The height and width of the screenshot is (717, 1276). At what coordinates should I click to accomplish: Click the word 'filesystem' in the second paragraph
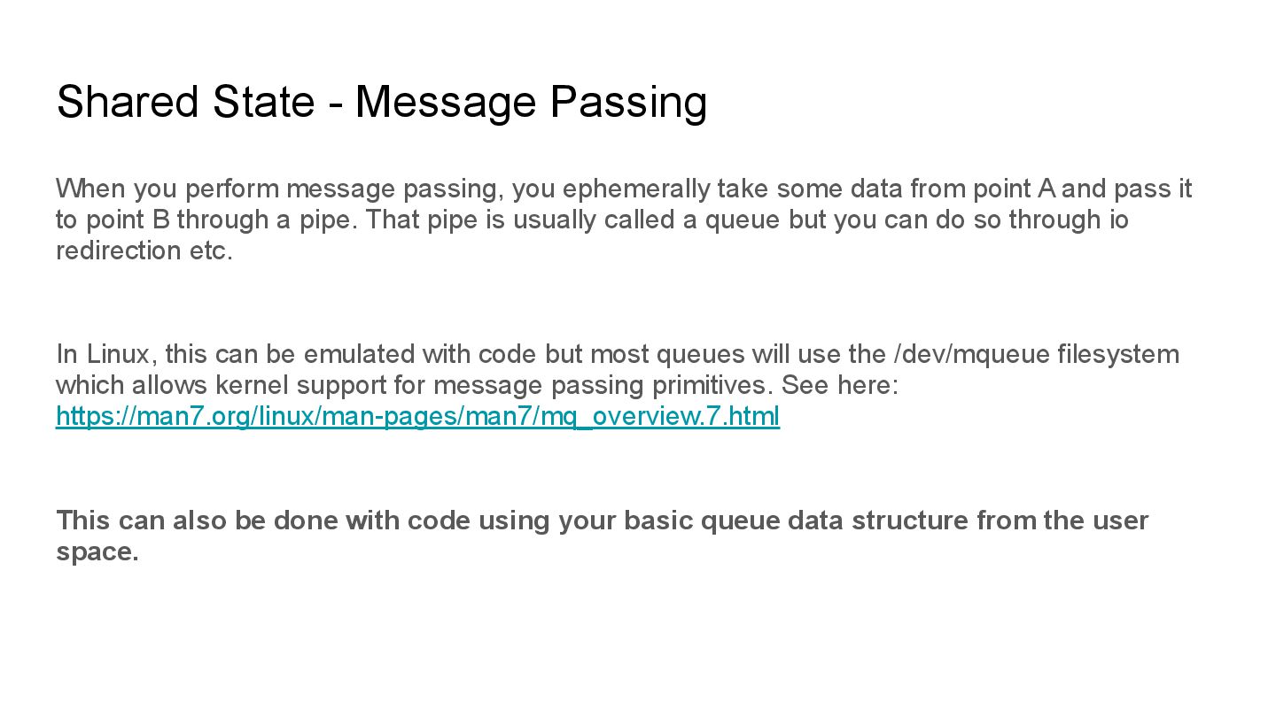tap(1118, 354)
